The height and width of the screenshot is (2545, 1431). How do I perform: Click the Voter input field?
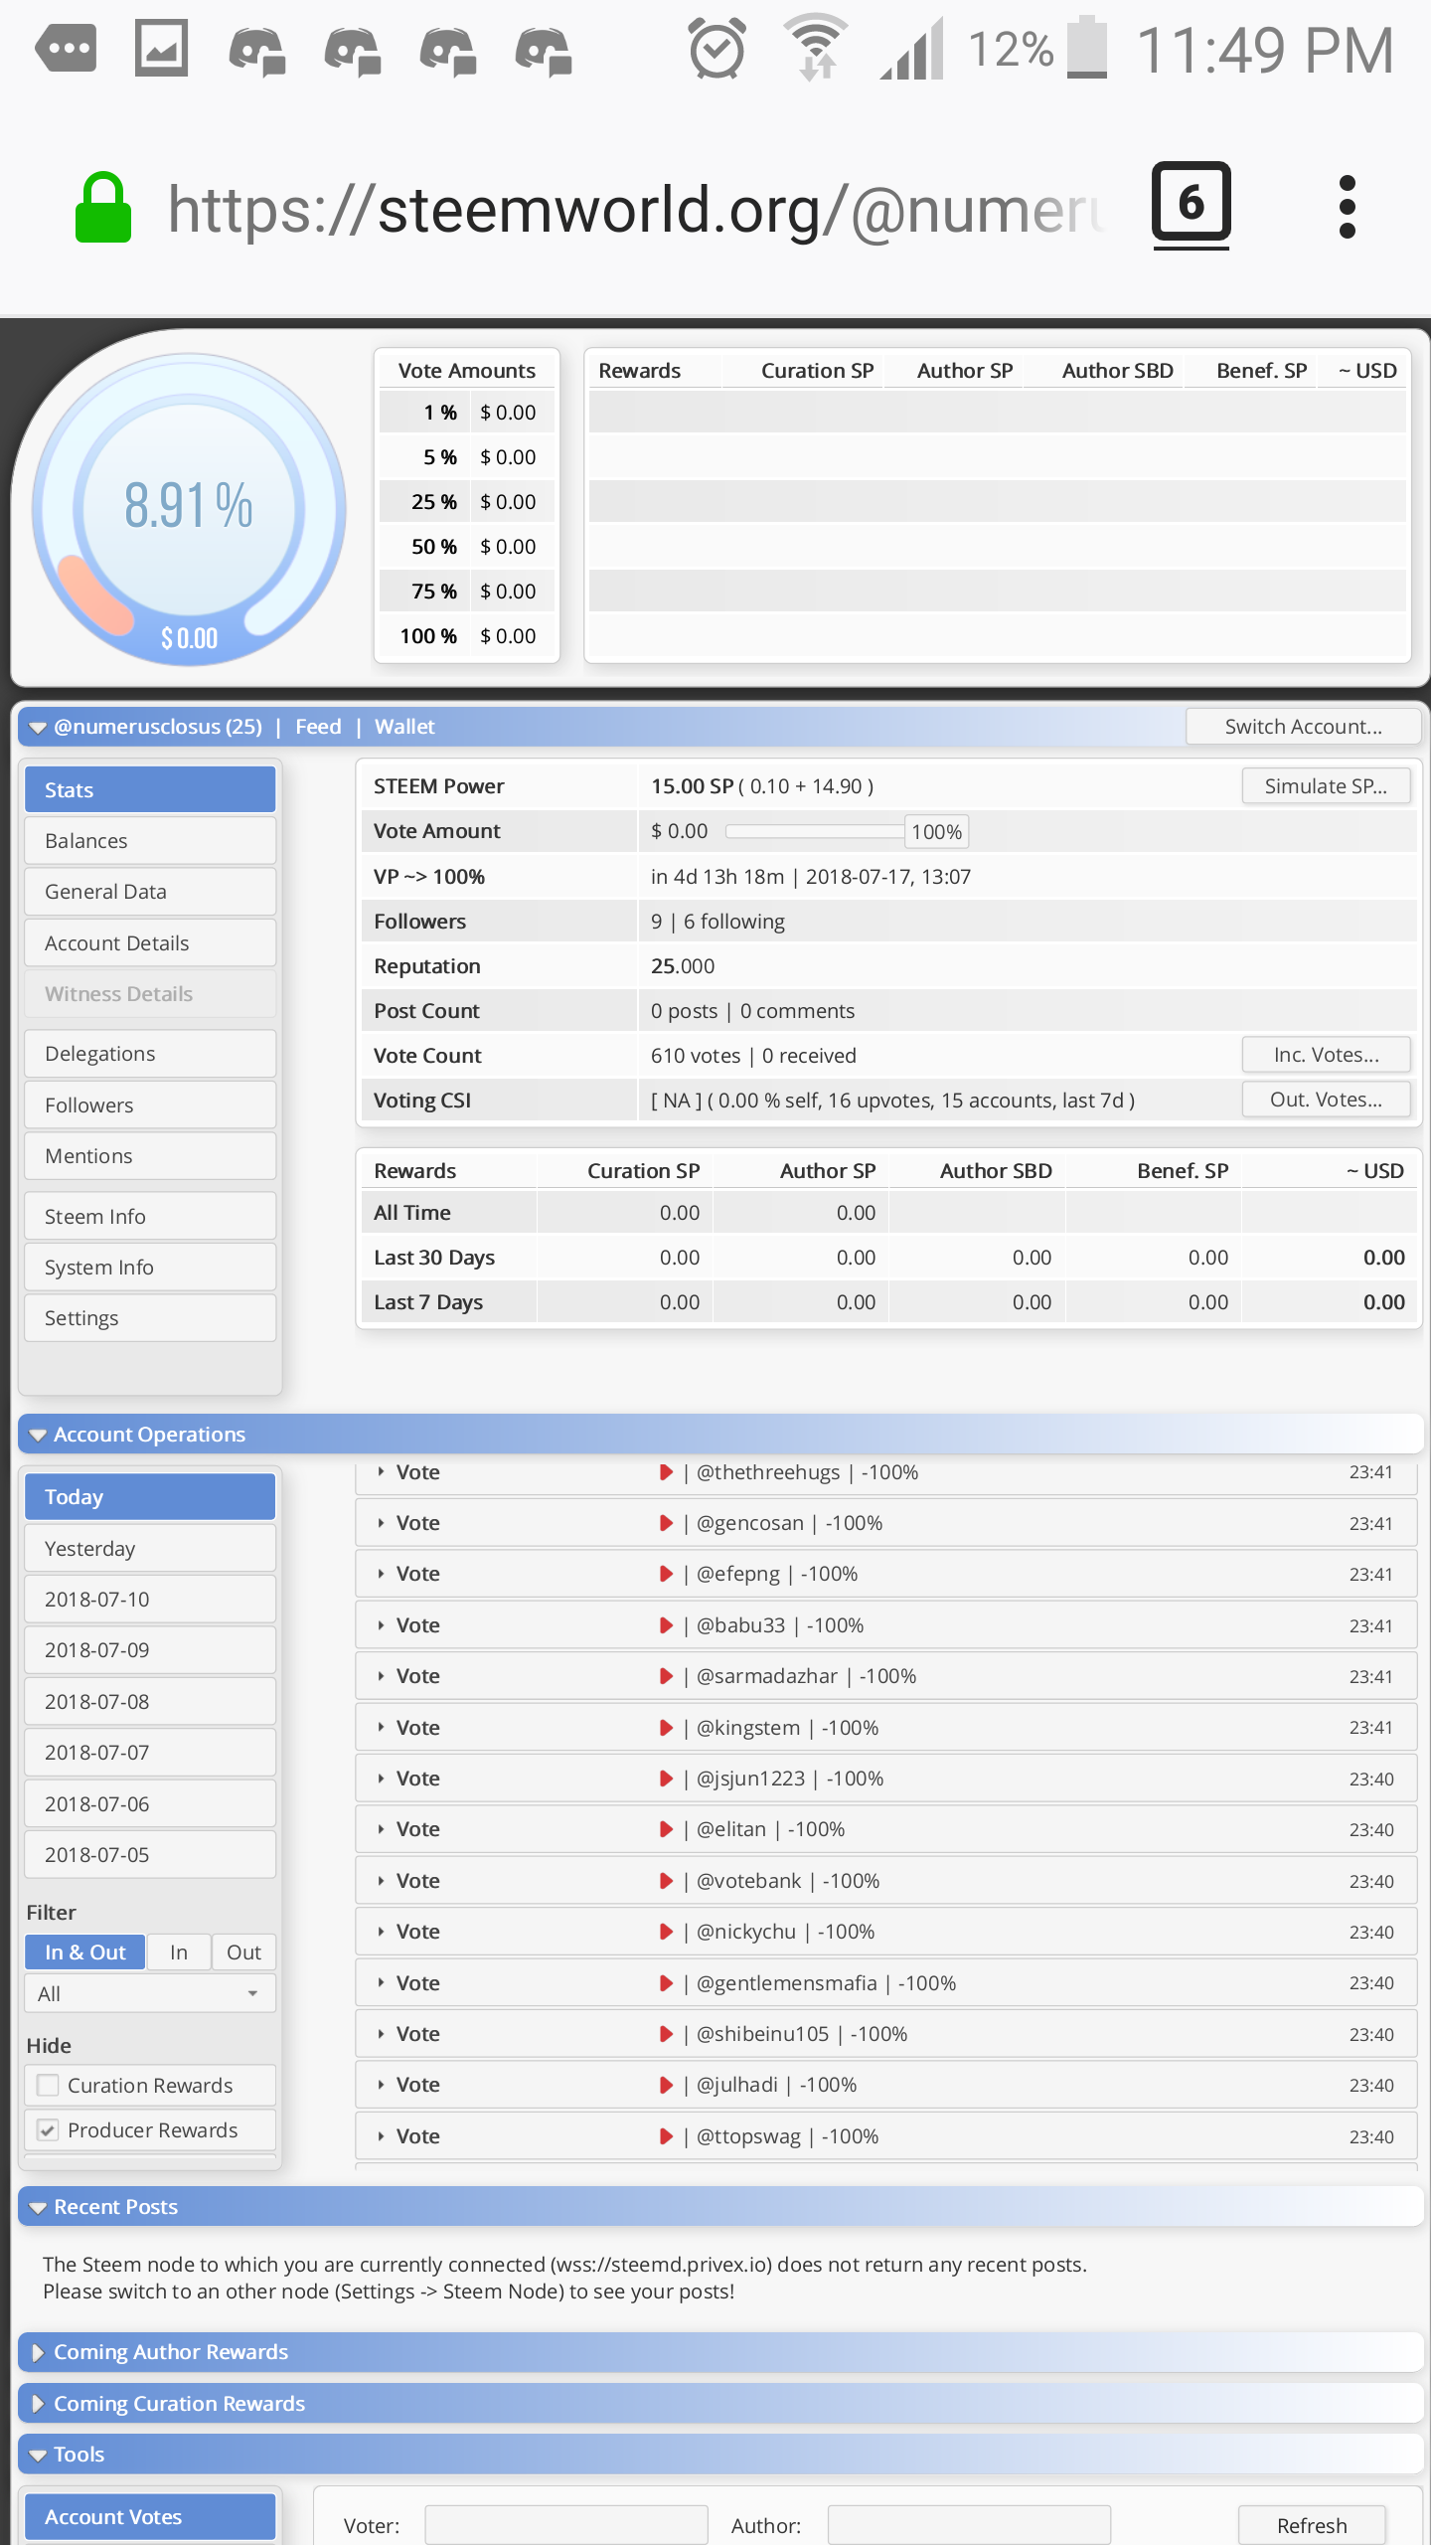566,2525
